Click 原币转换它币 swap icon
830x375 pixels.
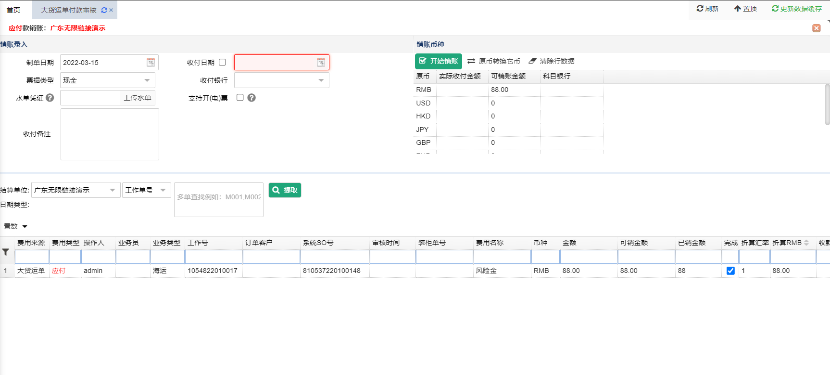click(471, 61)
